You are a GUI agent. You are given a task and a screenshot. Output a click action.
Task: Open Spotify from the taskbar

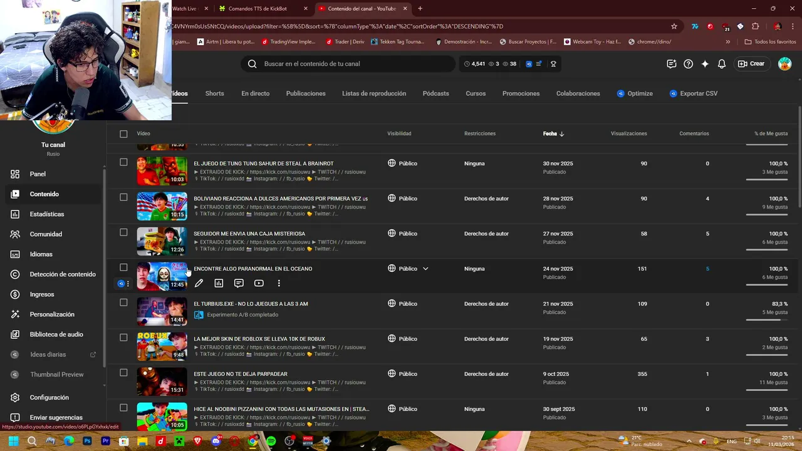click(x=271, y=441)
